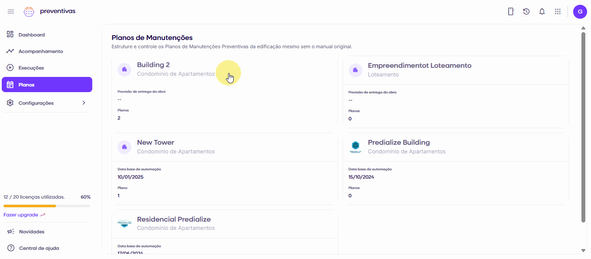Open Configurações in the sidebar
The height and width of the screenshot is (259, 591).
[47, 103]
